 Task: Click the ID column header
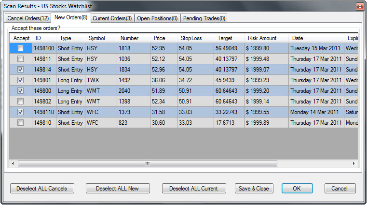[44, 38]
